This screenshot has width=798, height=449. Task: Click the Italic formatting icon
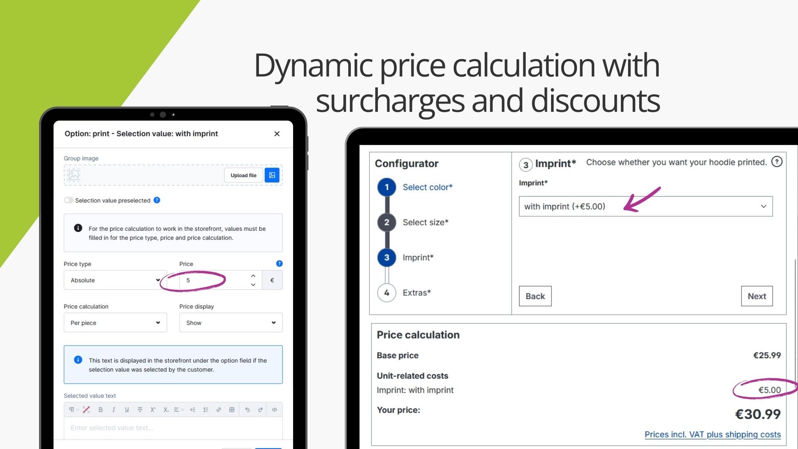click(113, 410)
